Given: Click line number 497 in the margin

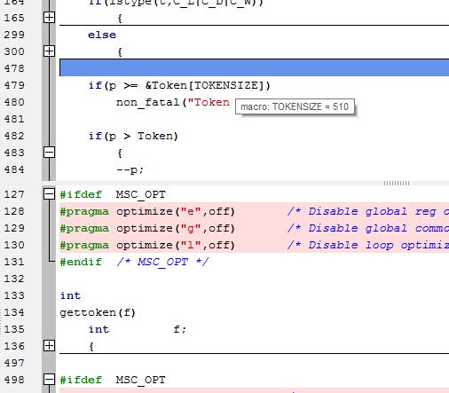Looking at the screenshot, I should click(x=15, y=363).
